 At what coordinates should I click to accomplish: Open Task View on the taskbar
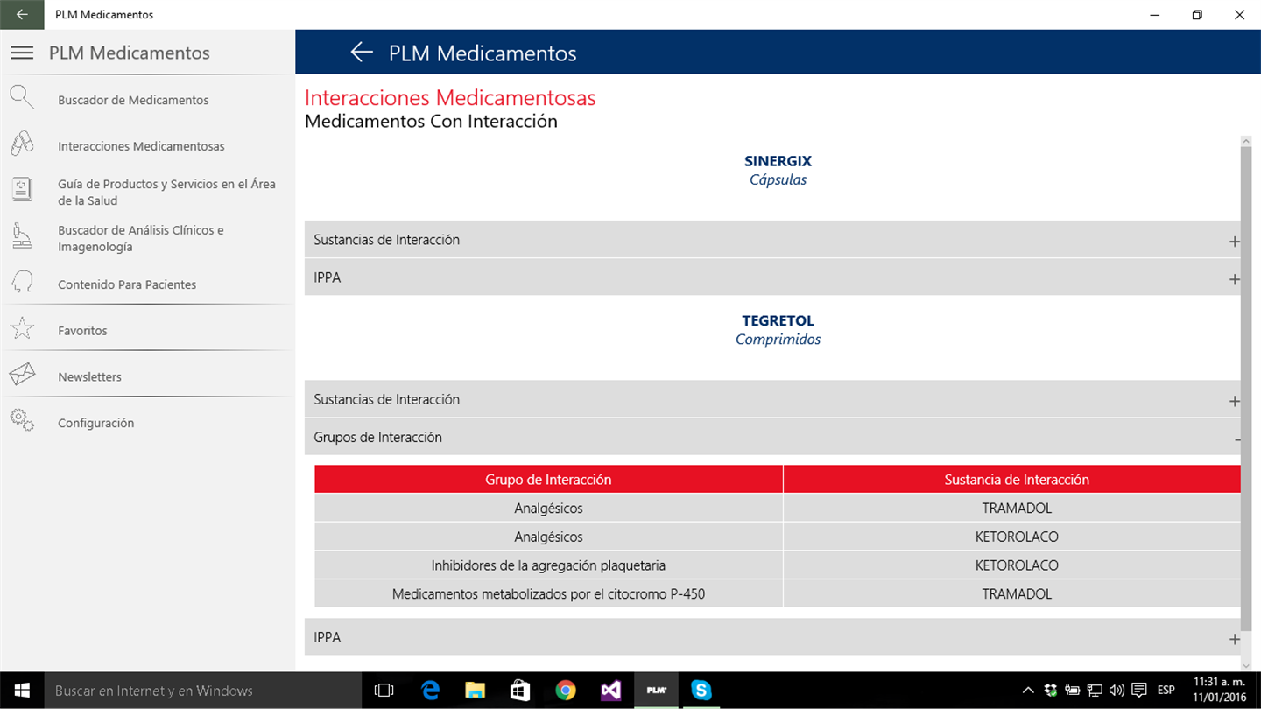point(384,691)
